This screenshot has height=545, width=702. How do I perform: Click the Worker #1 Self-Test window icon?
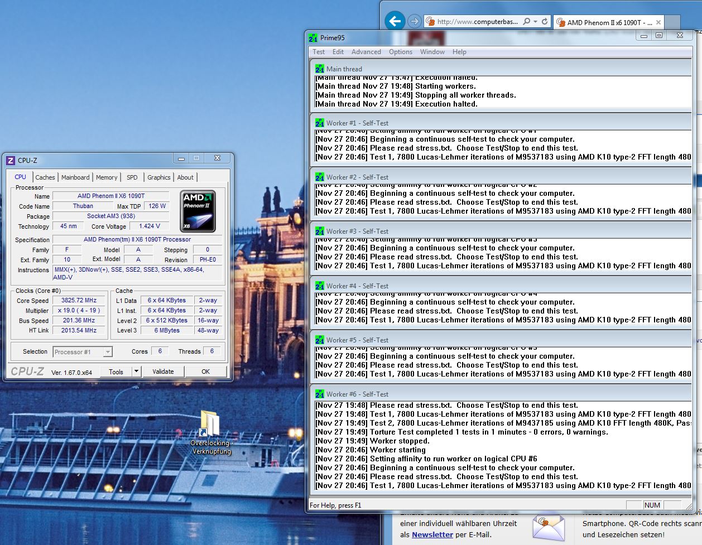click(319, 123)
